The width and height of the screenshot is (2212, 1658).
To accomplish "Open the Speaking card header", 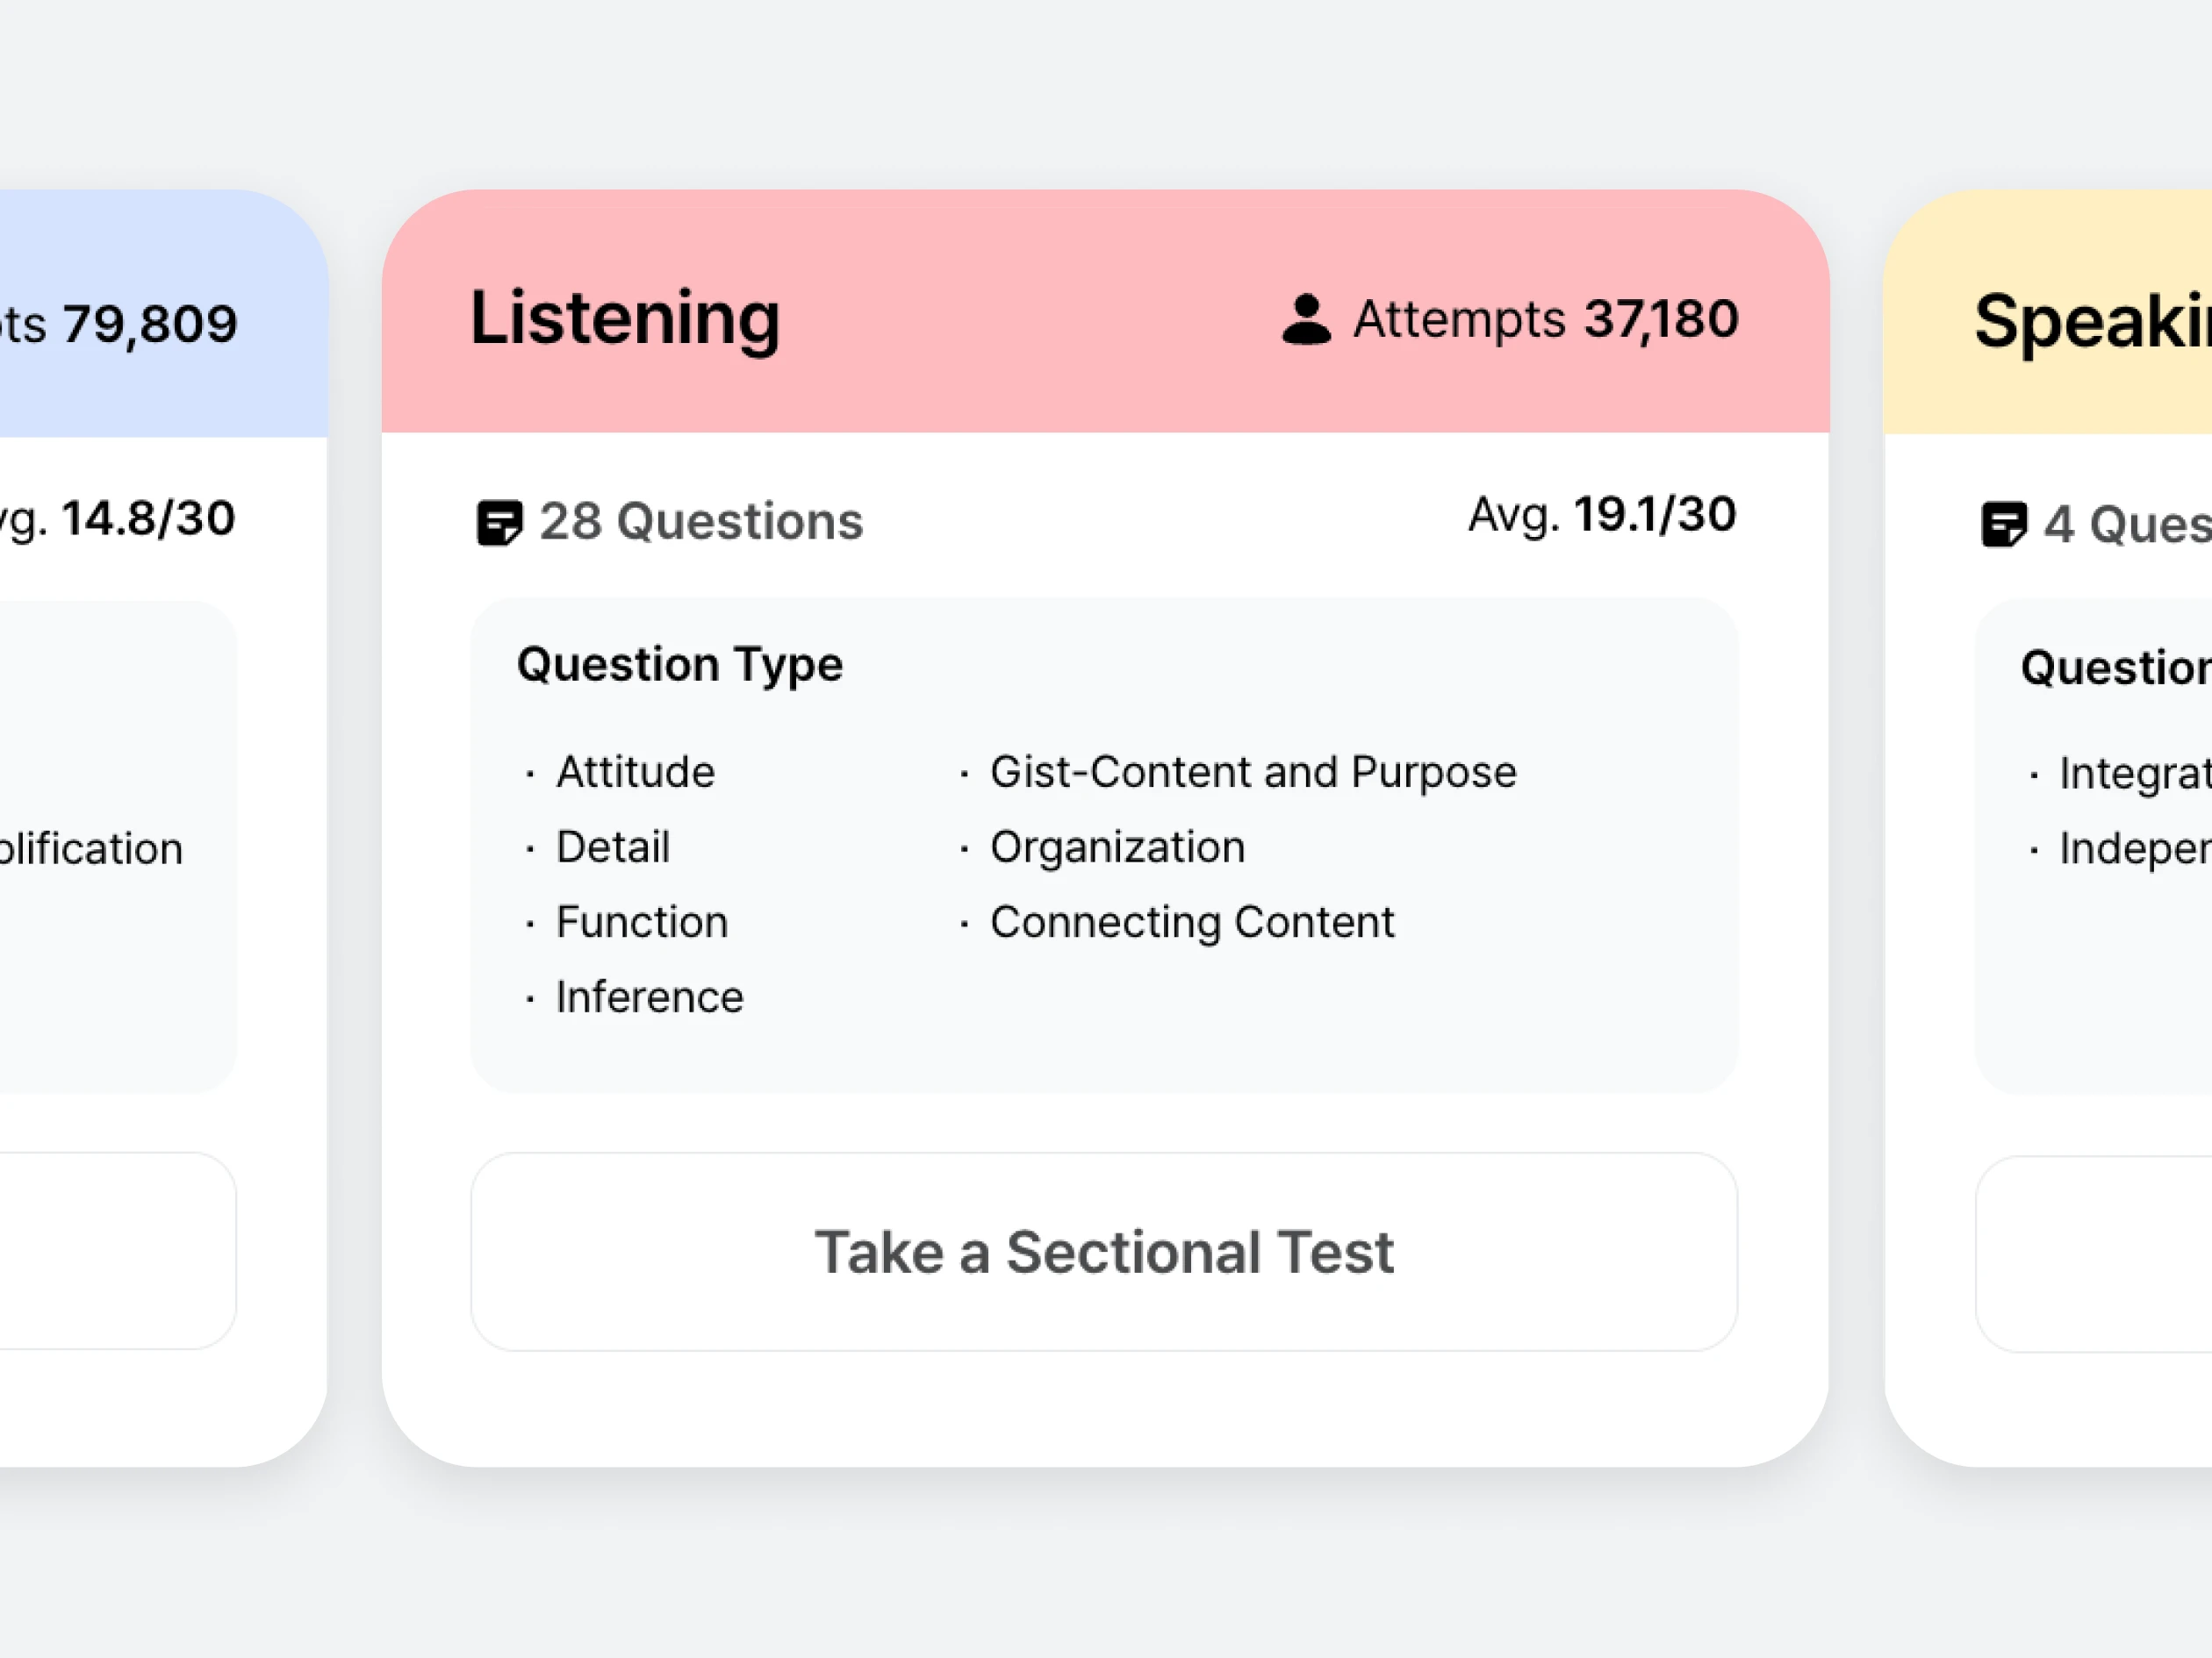I will point(2090,322).
